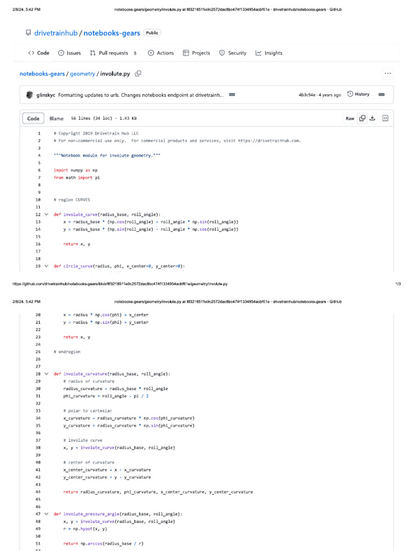The image size is (413, 551).
Task: Expand the commit message ellipsis
Action: [232, 95]
